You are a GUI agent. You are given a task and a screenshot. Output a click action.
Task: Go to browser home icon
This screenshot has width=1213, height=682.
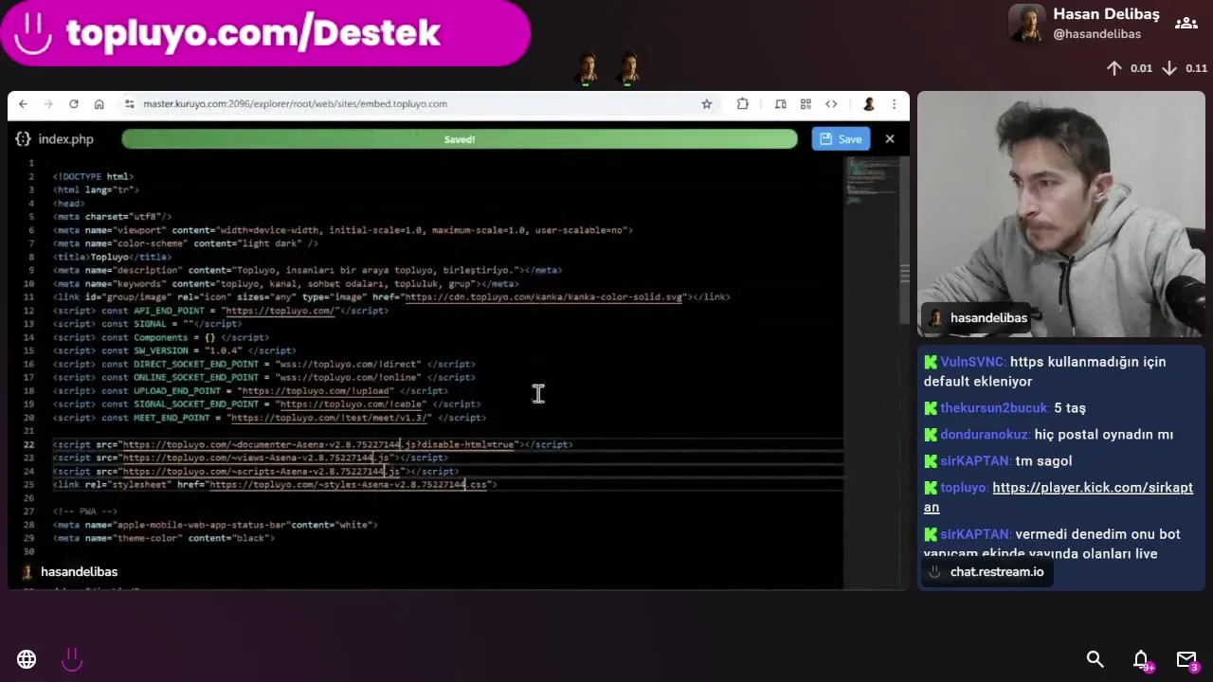click(x=99, y=104)
